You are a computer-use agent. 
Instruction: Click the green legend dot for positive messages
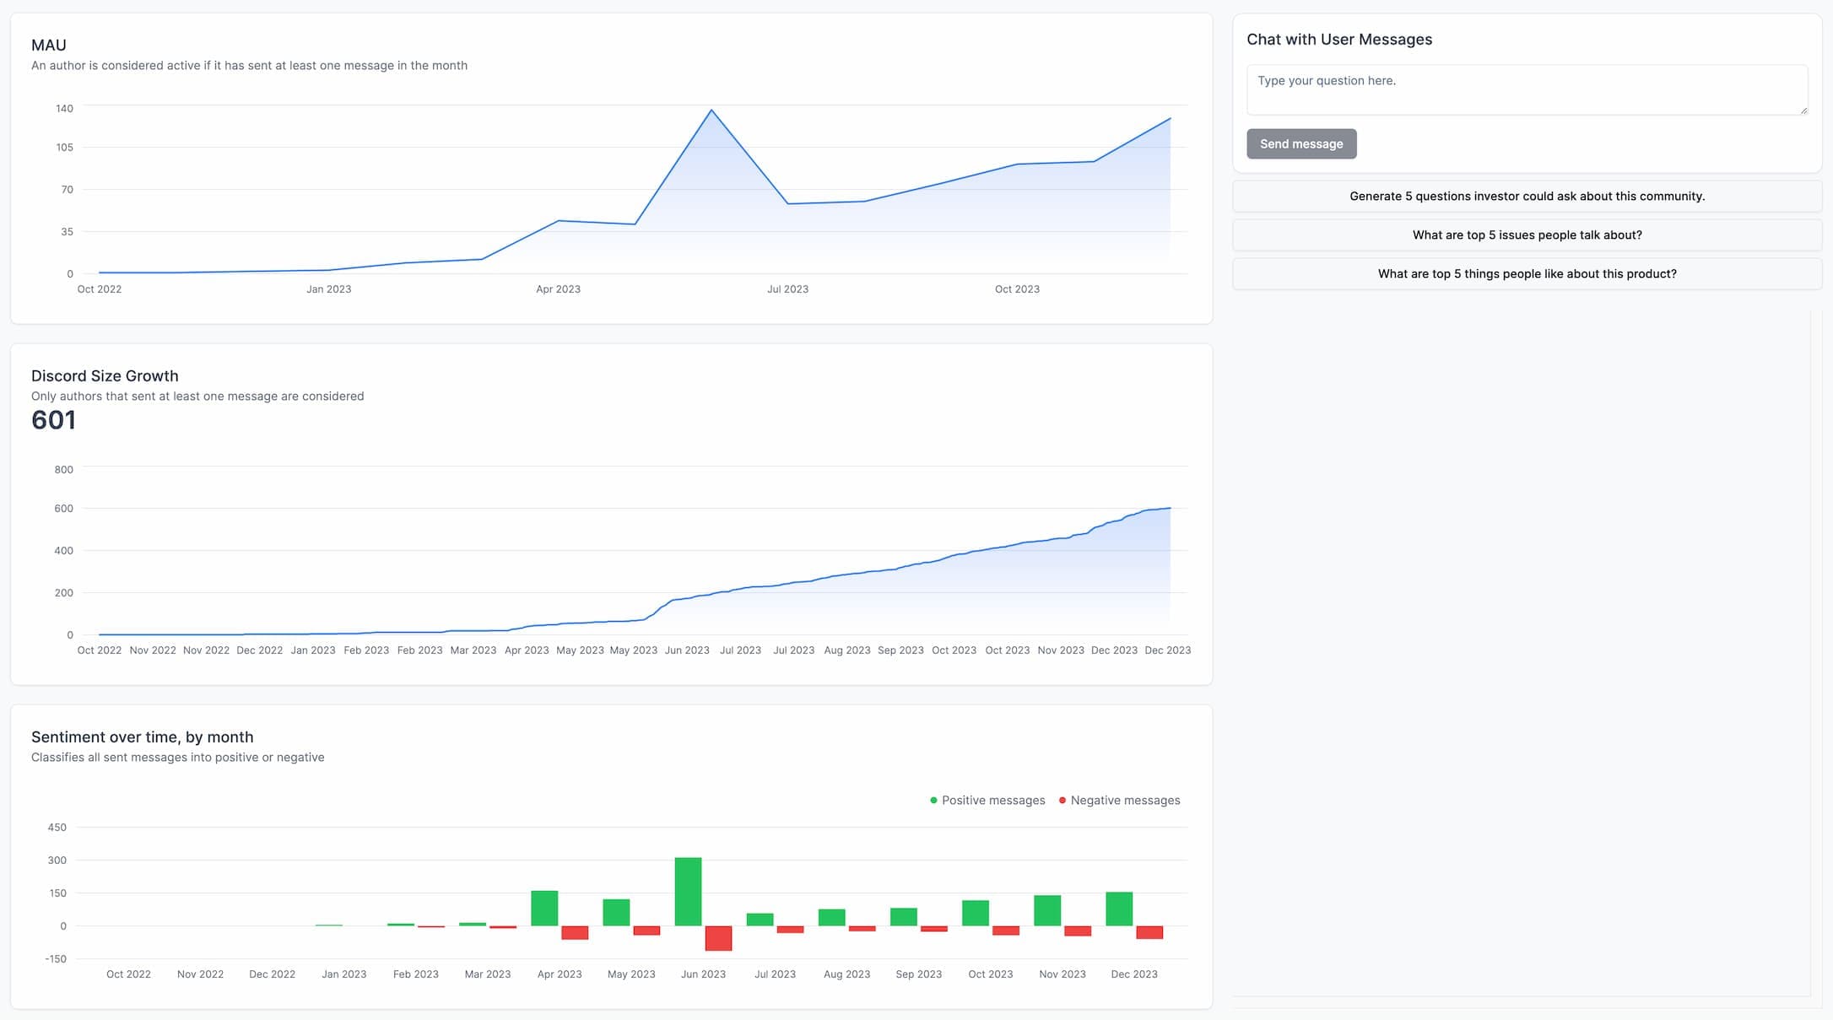click(x=932, y=800)
